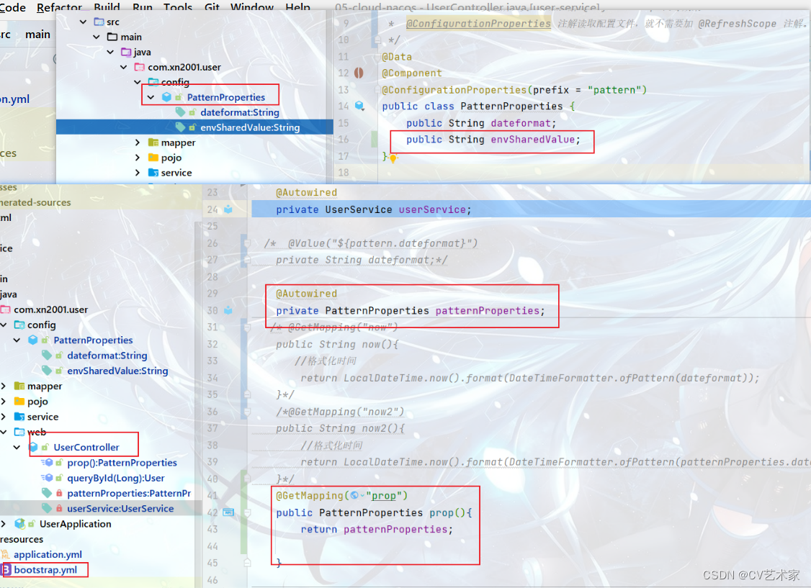Toggle the fold marker at line 36
The height and width of the screenshot is (588, 811).
coord(247,411)
